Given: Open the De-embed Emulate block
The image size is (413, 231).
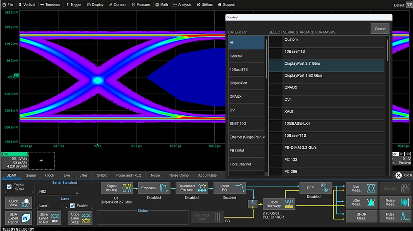Looking at the screenshot, I should click(x=192, y=188).
